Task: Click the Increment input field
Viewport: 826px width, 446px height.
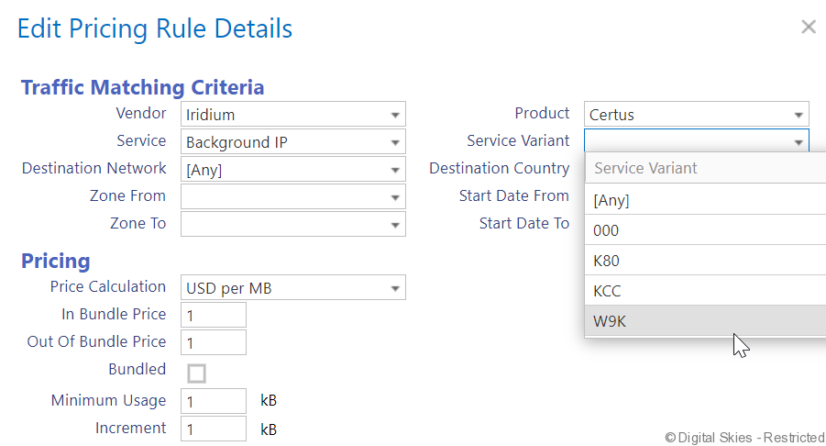Action: (214, 429)
